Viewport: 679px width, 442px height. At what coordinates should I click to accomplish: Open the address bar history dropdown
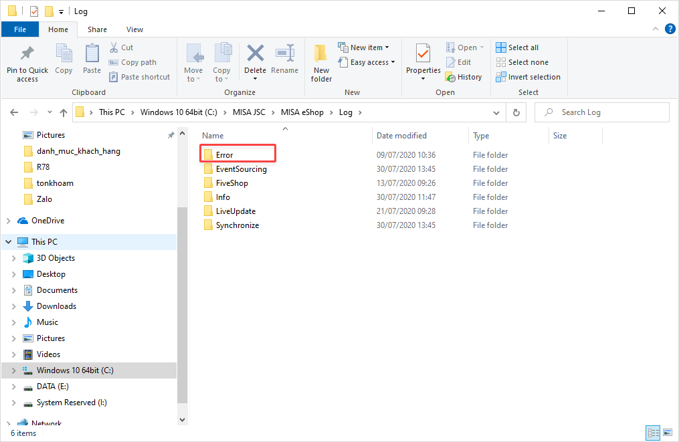496,112
